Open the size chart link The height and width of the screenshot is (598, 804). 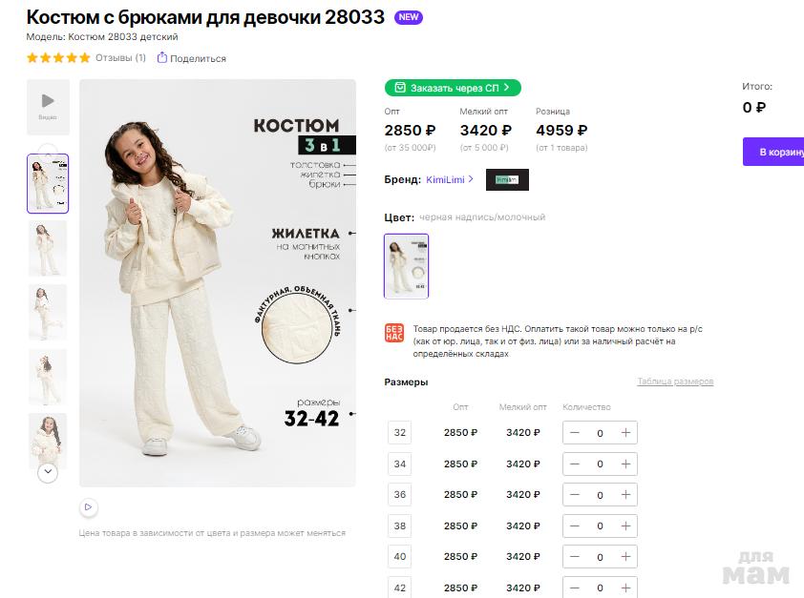click(675, 381)
